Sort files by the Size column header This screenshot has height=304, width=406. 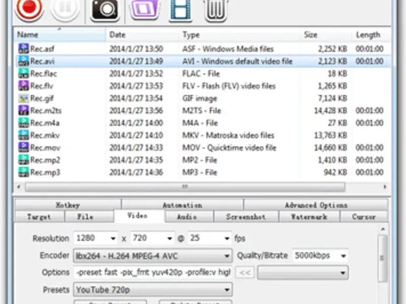pyautogui.click(x=326, y=34)
